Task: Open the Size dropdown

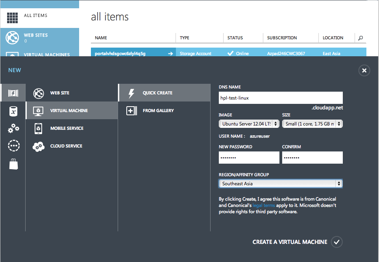Action: (312, 124)
